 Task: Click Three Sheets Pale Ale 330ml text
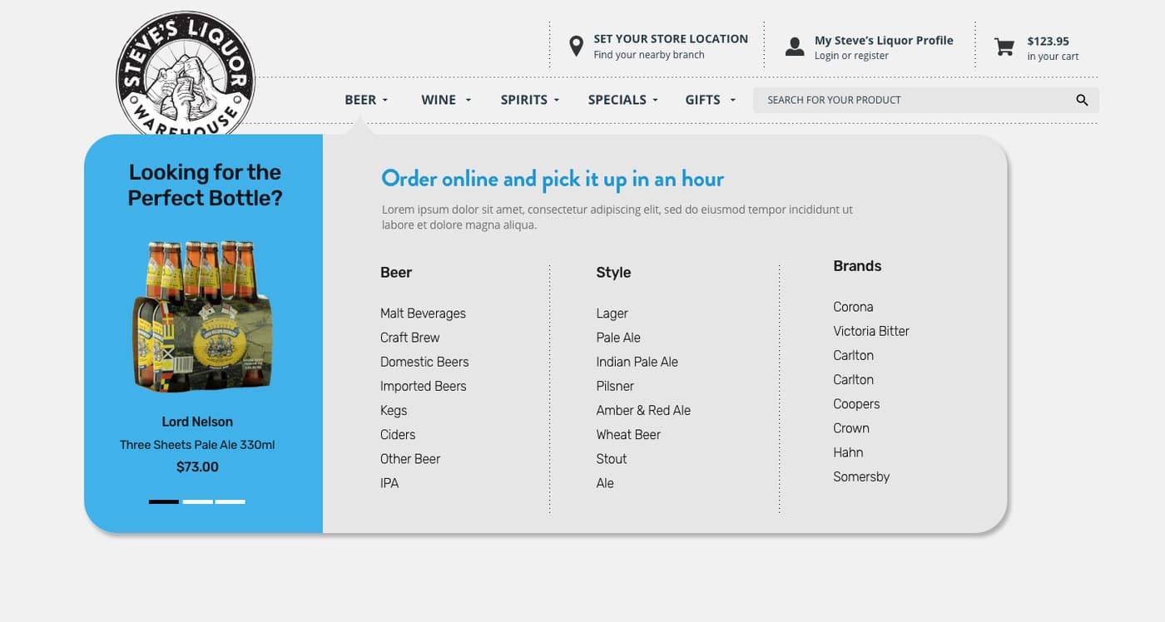tap(197, 445)
